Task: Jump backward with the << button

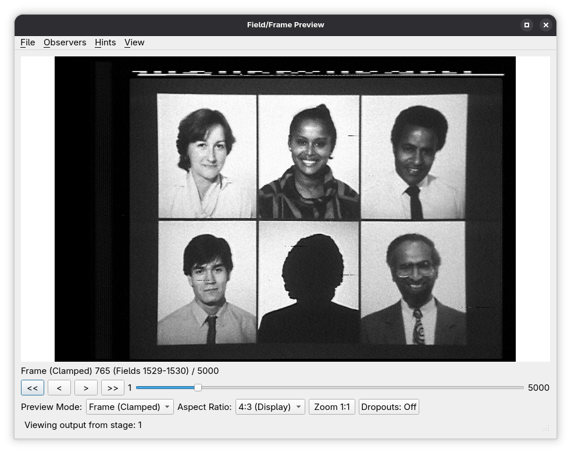Action: point(33,388)
